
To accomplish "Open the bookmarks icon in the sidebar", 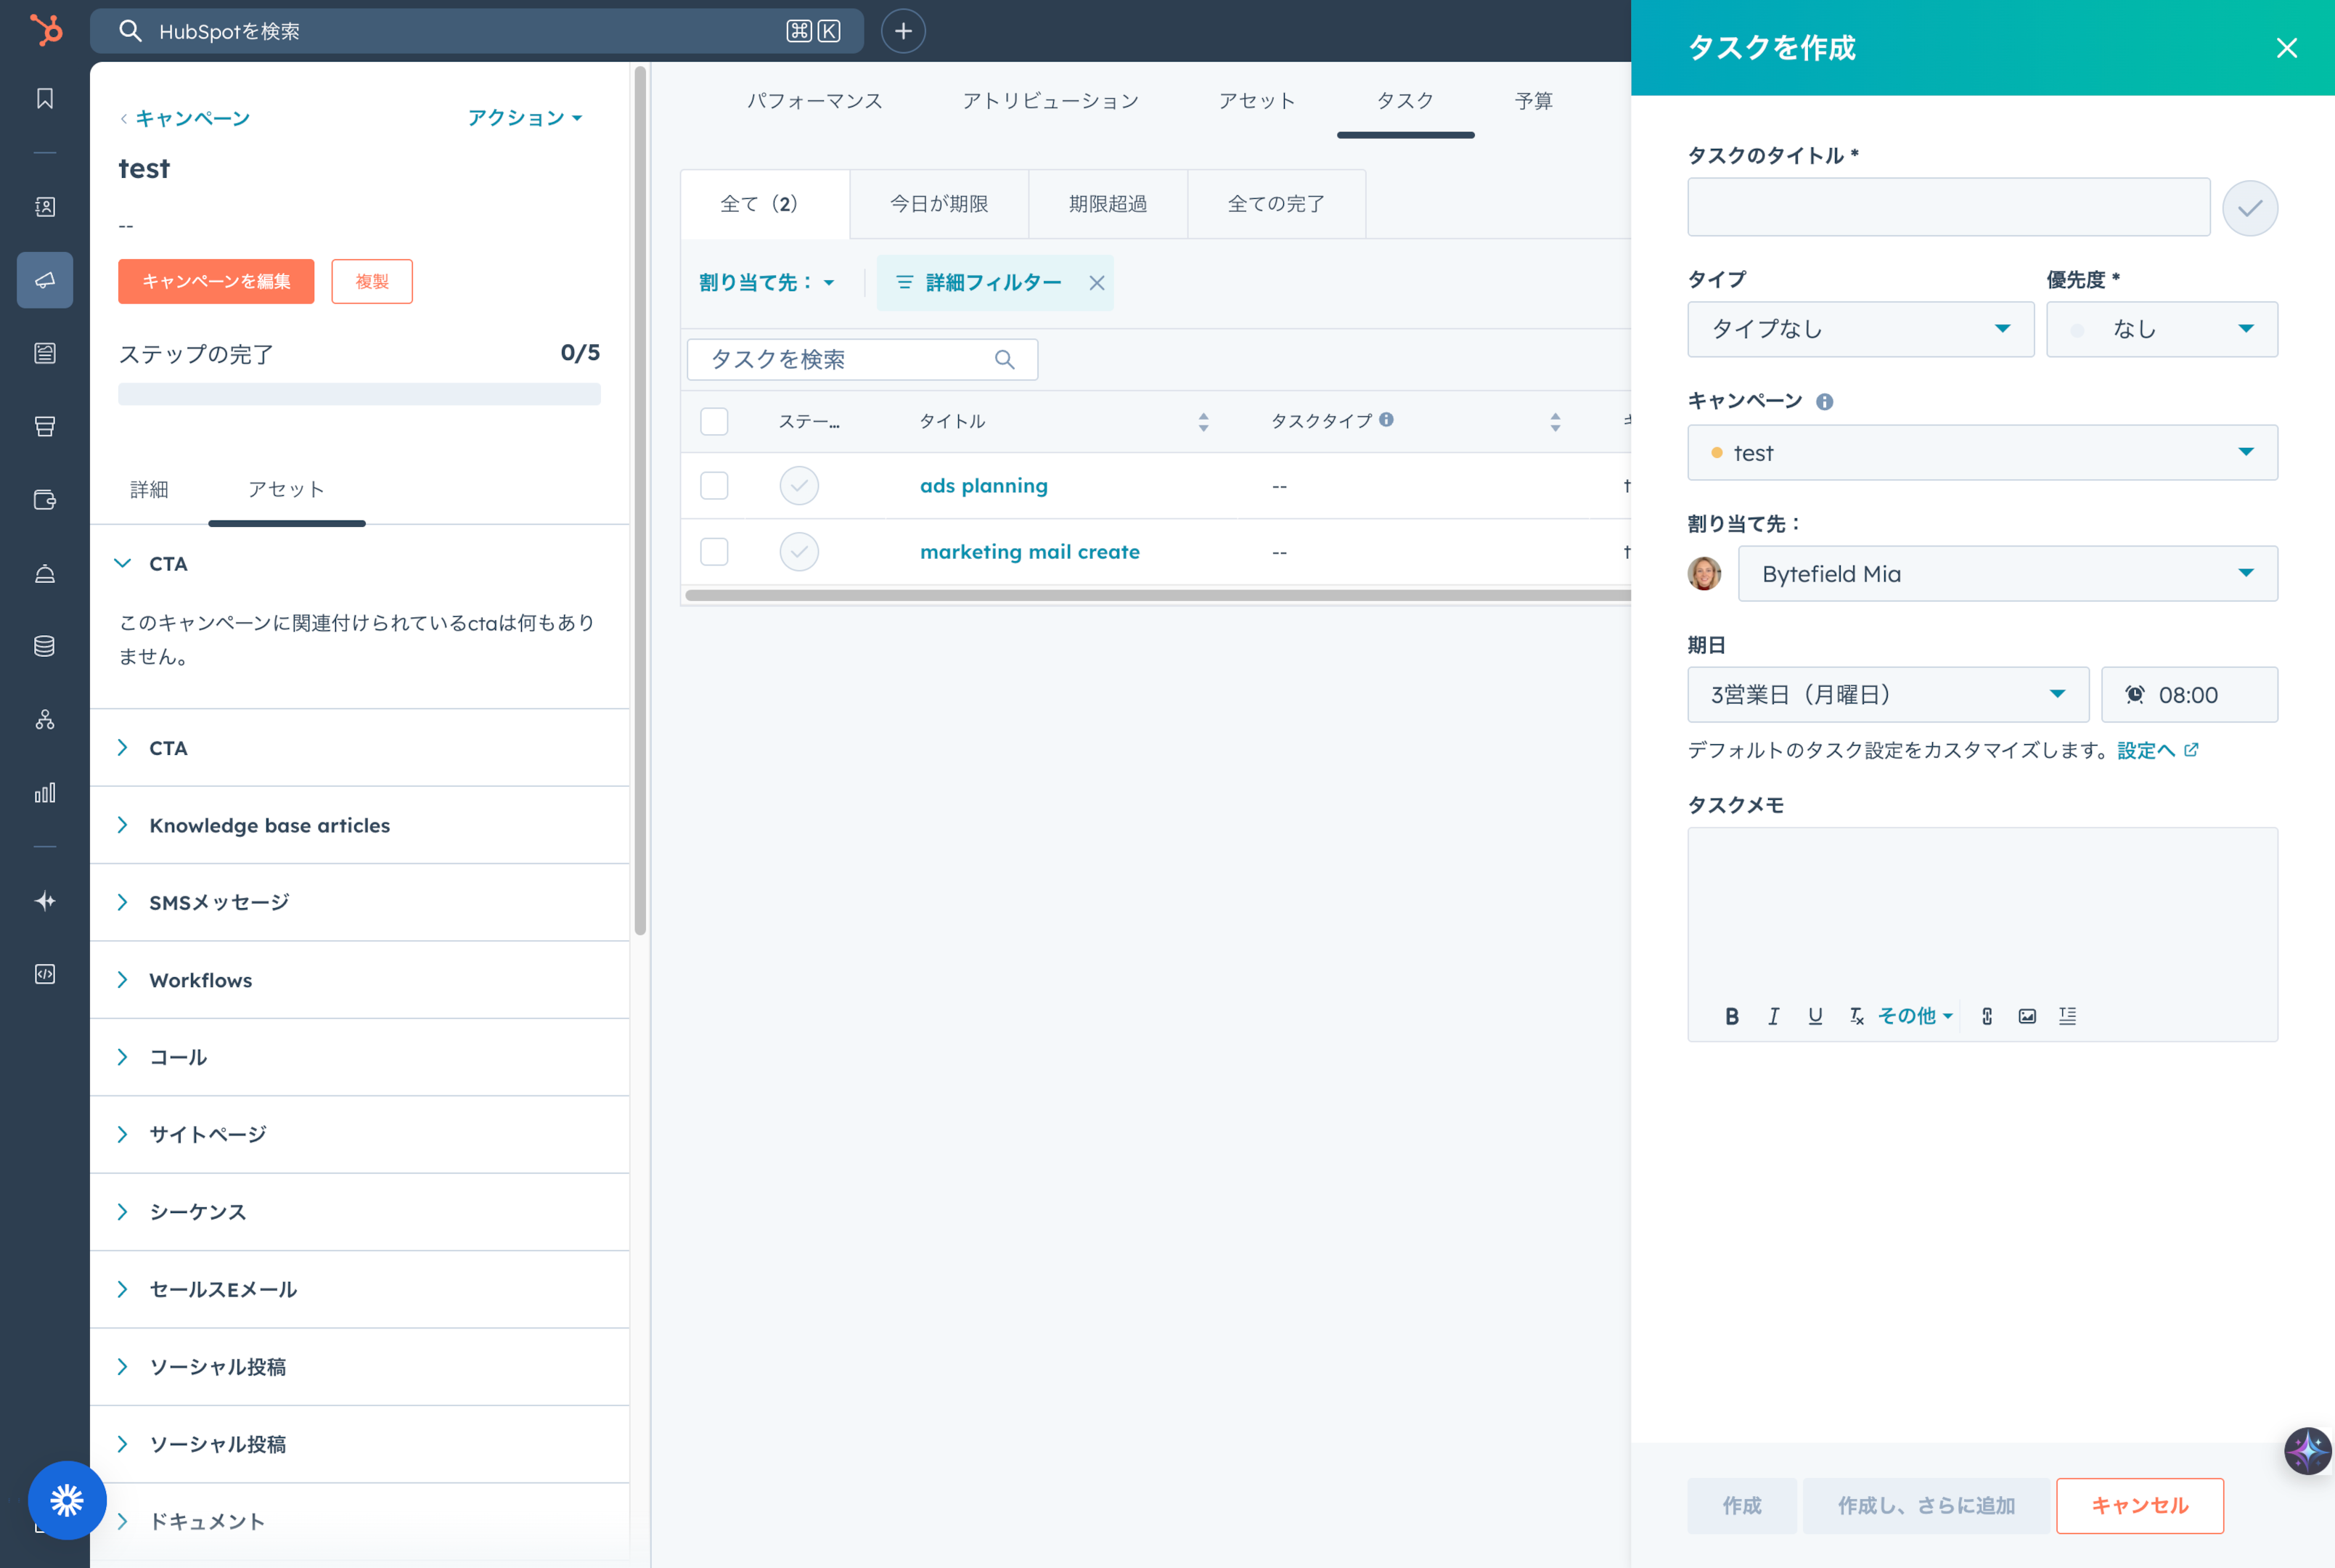I will 45,98.
